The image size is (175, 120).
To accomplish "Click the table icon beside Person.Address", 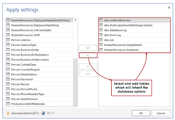I will (x=8, y=40).
